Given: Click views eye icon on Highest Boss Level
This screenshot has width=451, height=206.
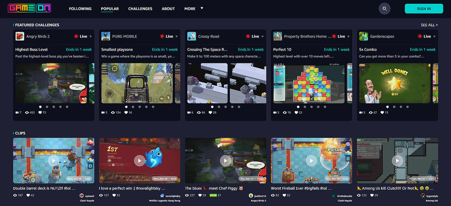Looking at the screenshot, I should 27,113.
